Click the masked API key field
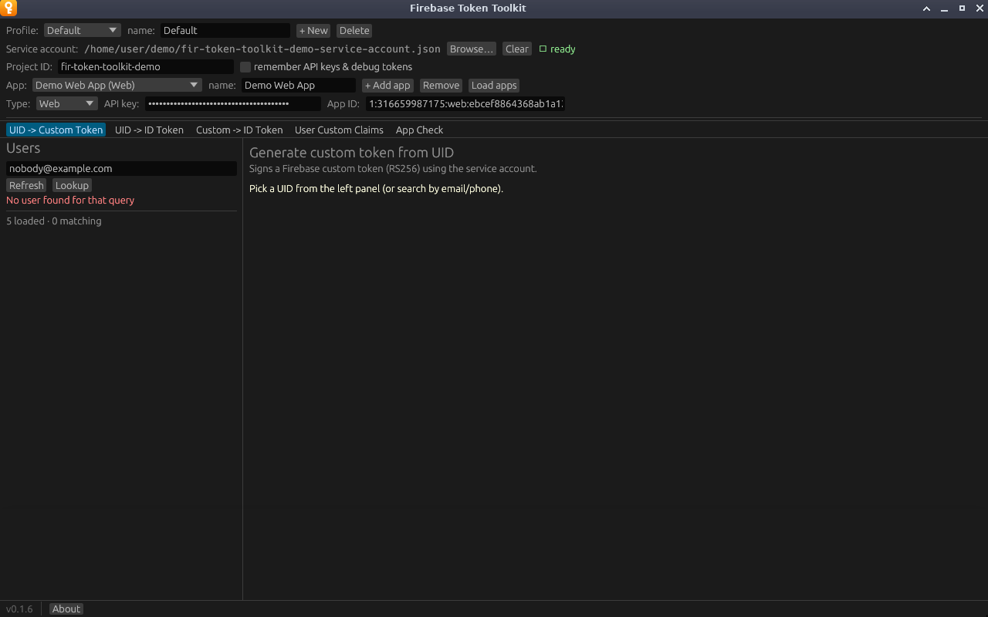Image resolution: width=988 pixels, height=617 pixels. [x=233, y=104]
